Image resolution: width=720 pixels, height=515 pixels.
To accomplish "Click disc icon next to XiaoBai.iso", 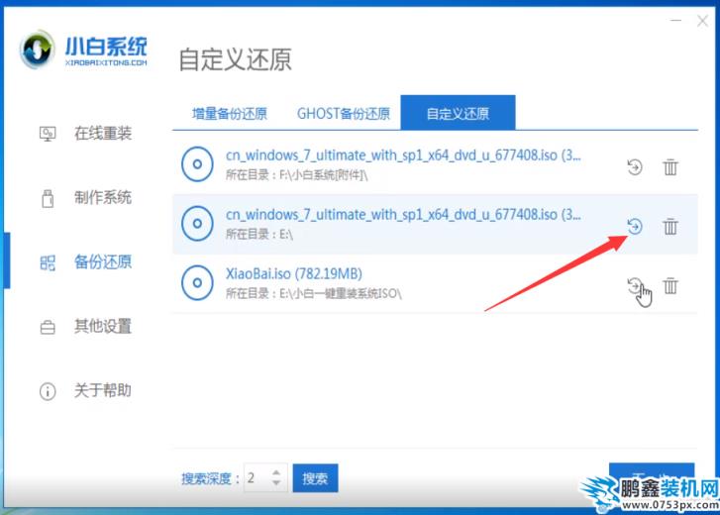I will 197,282.
